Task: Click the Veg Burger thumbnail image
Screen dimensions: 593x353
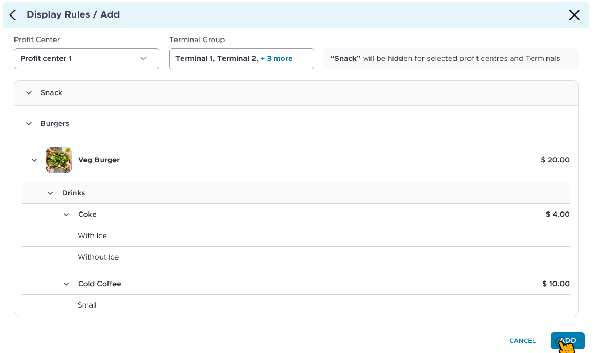Action: pyautogui.click(x=59, y=160)
